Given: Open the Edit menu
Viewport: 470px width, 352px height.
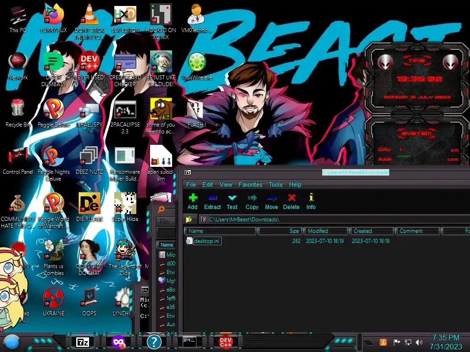Looking at the screenshot, I should pyautogui.click(x=207, y=184).
